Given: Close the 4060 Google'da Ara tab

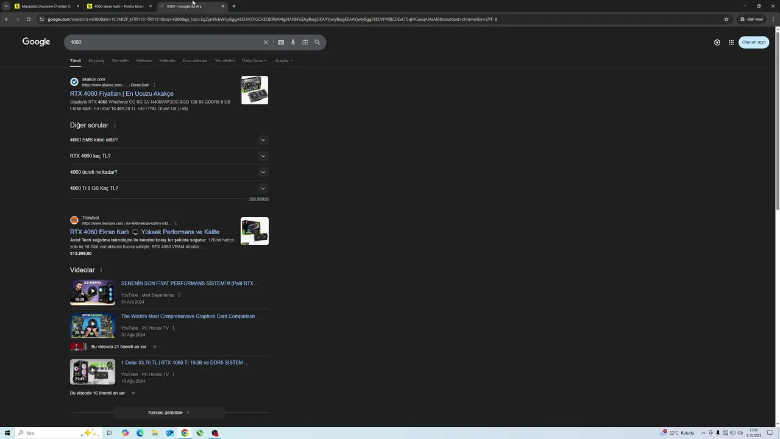Looking at the screenshot, I should (x=223, y=6).
